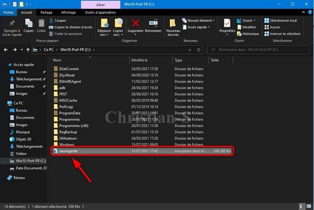Sort by the Nom column header
314x210 pixels.
click(x=57, y=60)
